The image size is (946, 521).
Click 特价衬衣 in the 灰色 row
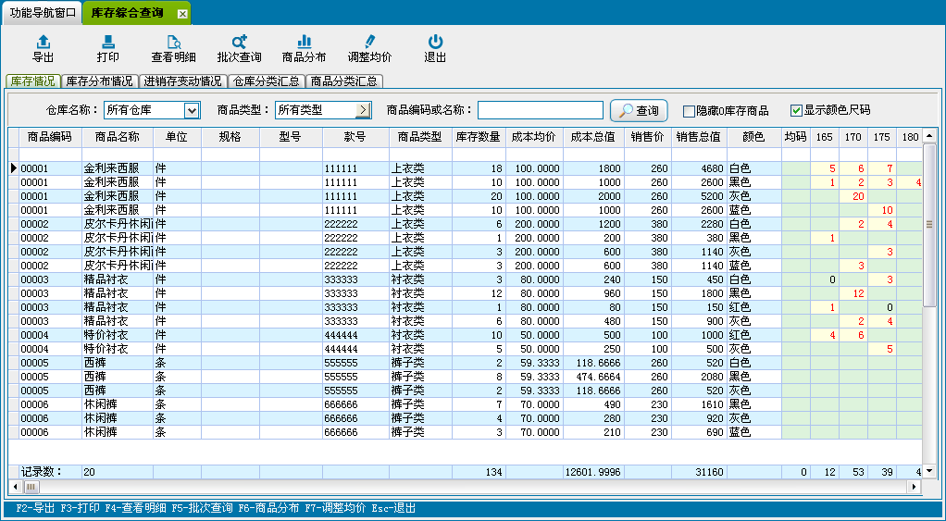point(106,349)
